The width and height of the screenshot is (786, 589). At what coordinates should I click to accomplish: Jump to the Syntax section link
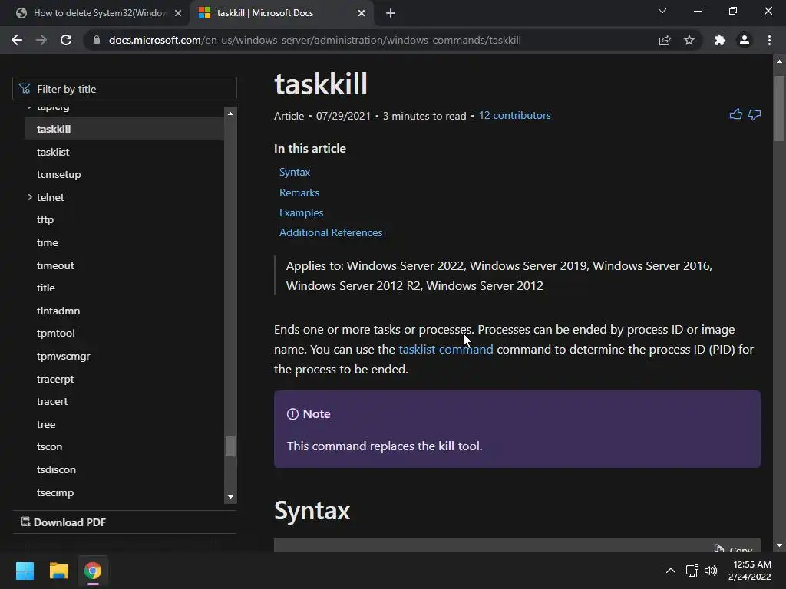click(x=295, y=172)
